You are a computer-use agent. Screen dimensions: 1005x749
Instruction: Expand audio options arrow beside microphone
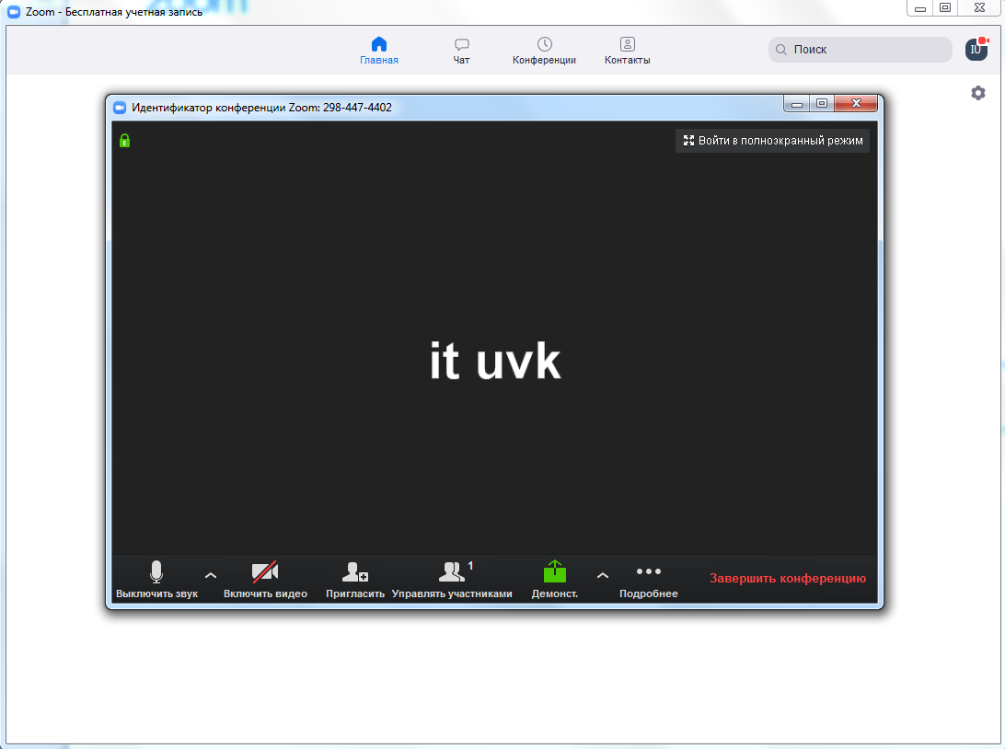coord(211,575)
